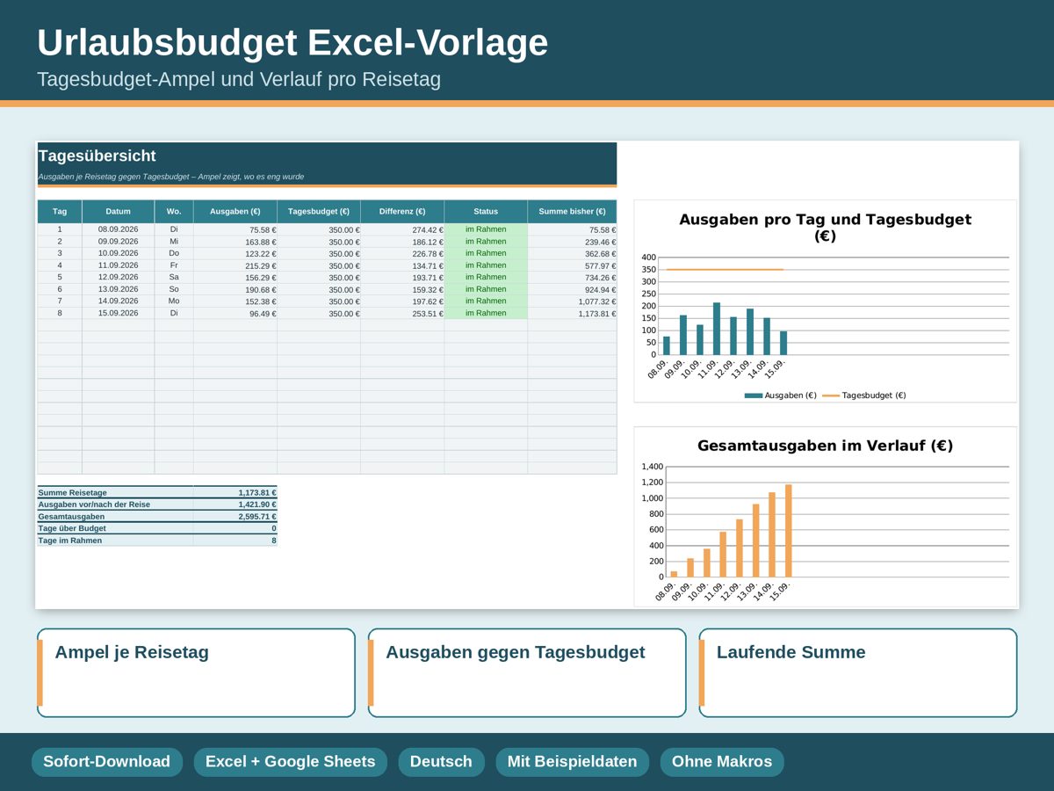
Task: Select the Excel + Google Sheets badge
Action: (290, 762)
